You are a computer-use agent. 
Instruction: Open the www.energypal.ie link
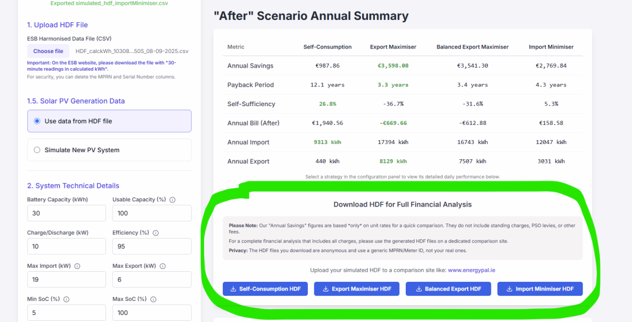[472, 270]
